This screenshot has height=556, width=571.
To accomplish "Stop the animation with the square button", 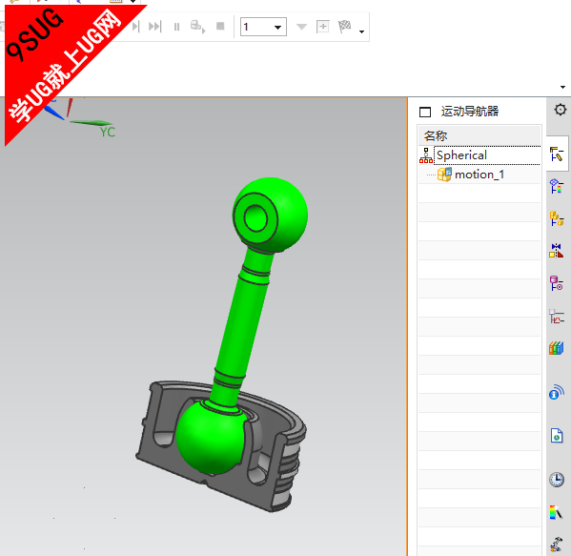I will click(x=220, y=27).
